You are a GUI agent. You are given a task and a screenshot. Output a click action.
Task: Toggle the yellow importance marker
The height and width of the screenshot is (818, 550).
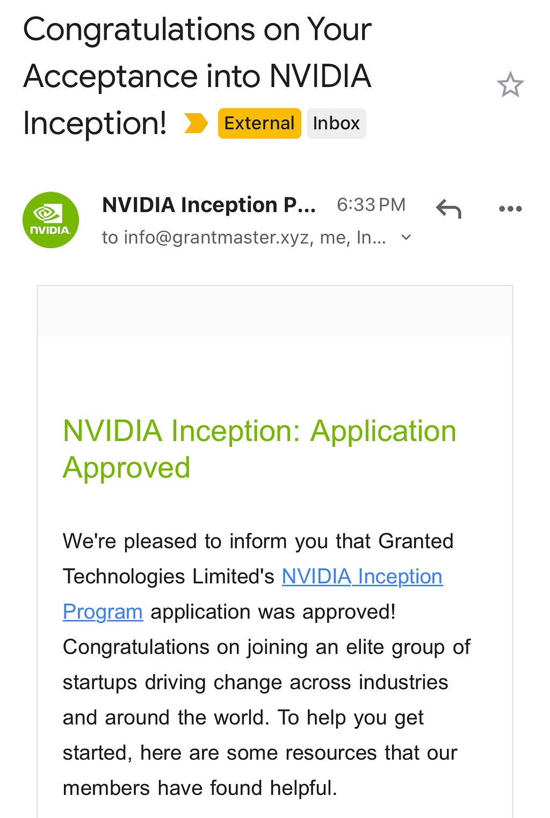(x=196, y=123)
